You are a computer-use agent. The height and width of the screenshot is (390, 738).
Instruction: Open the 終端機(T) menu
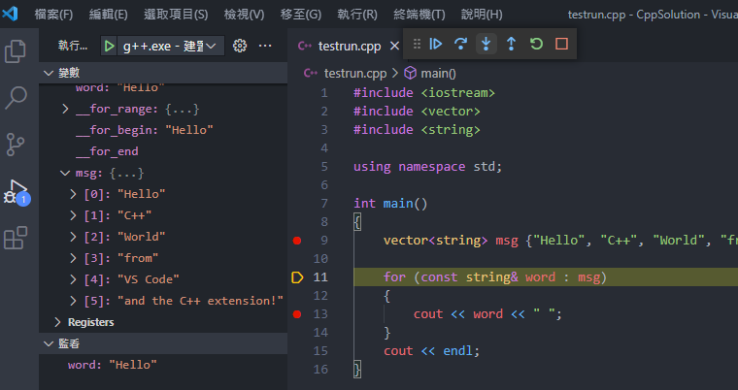411,15
